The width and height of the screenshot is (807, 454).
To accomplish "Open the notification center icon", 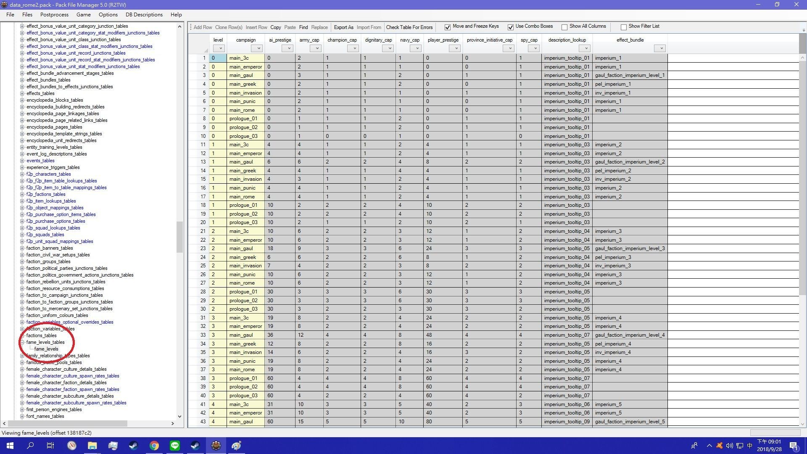I will point(794,446).
